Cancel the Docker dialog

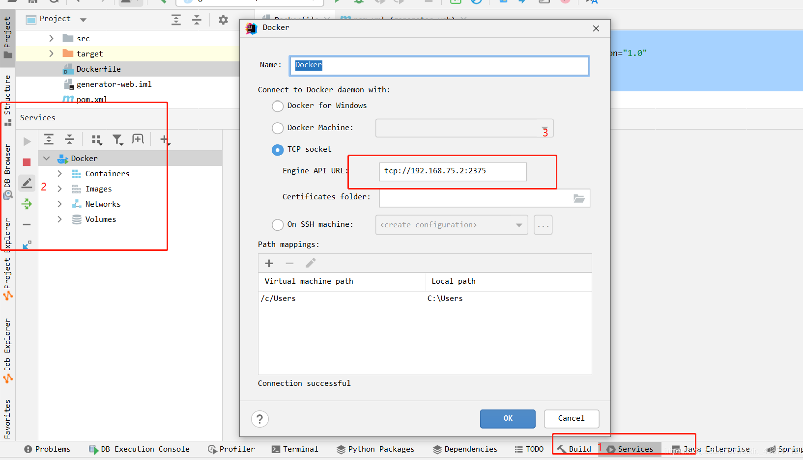572,419
